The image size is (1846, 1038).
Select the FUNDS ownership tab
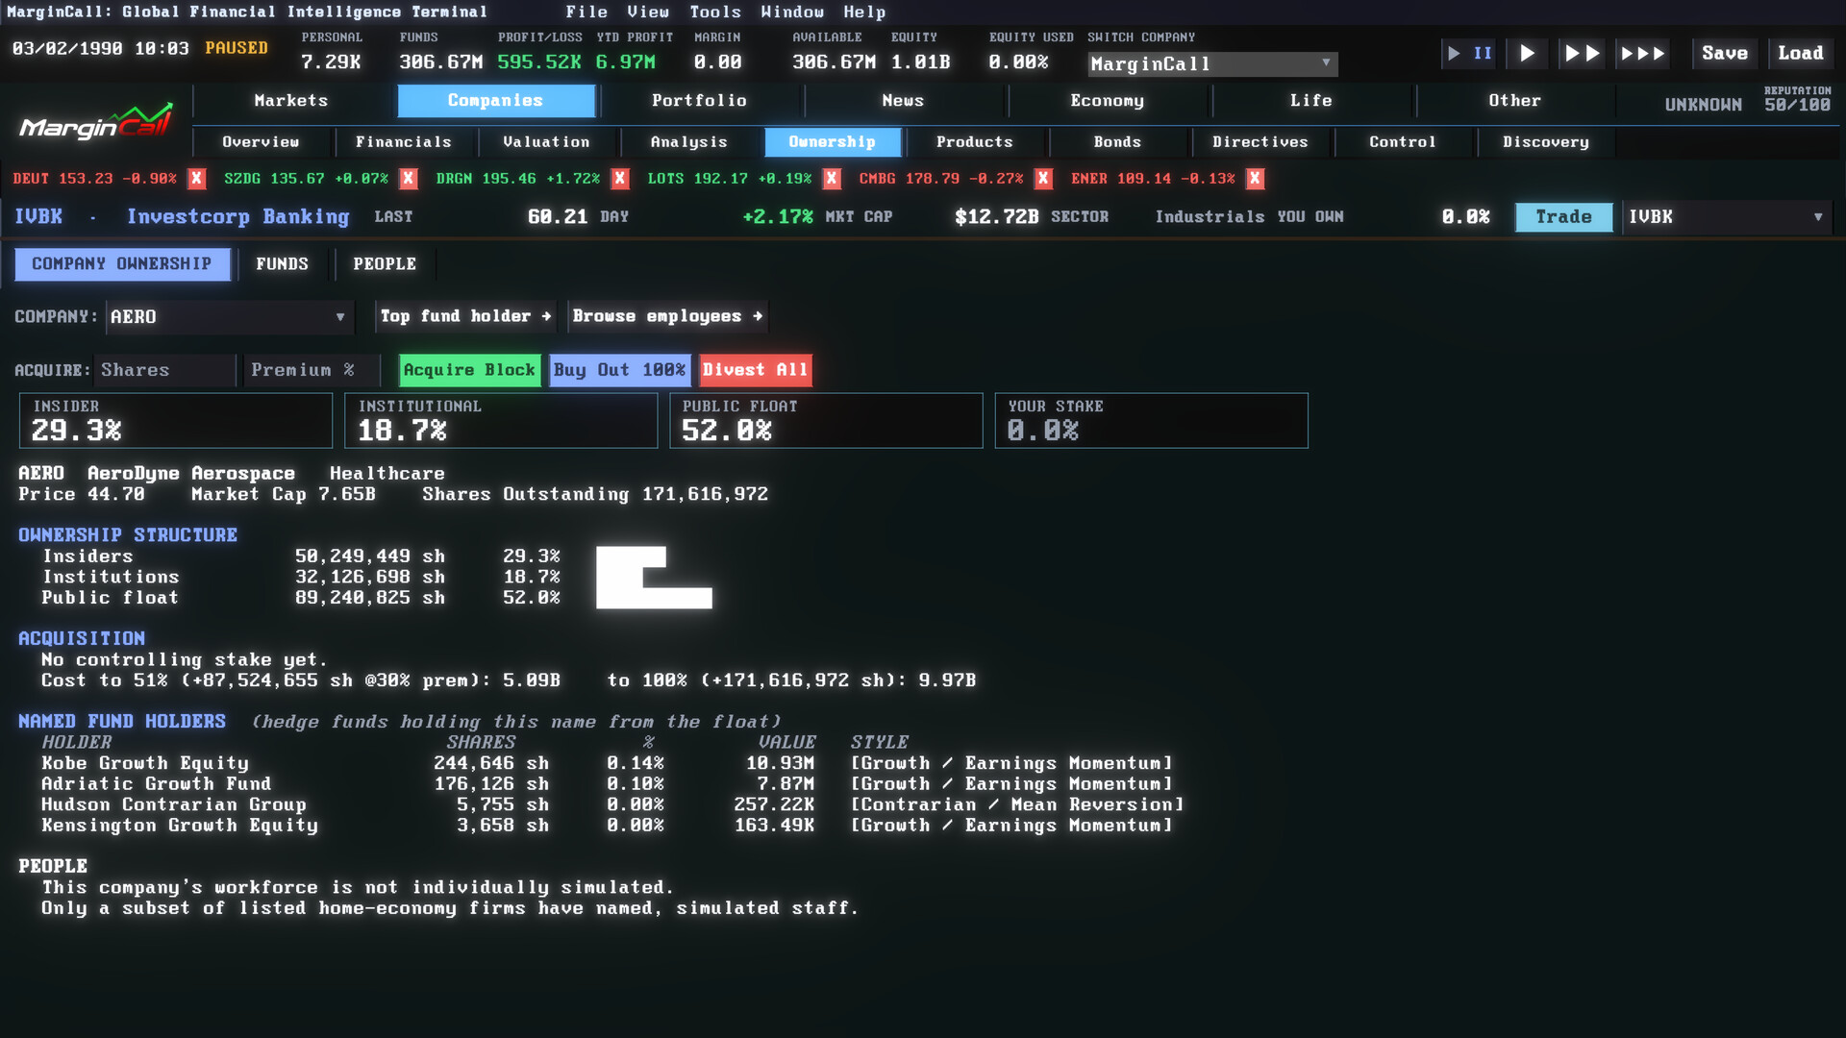click(x=282, y=264)
